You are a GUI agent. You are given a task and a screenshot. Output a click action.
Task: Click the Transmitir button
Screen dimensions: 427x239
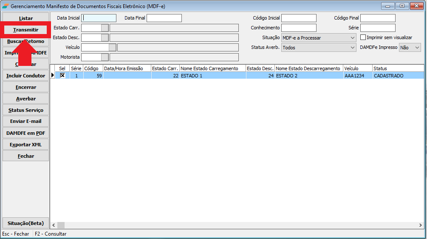pyautogui.click(x=25, y=30)
